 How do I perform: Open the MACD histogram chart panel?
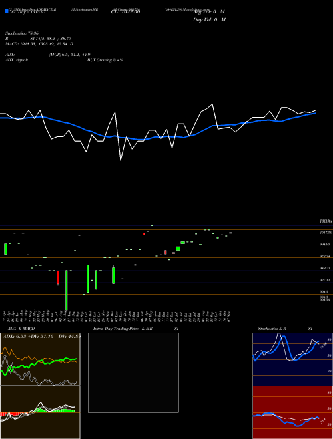coord(40,412)
